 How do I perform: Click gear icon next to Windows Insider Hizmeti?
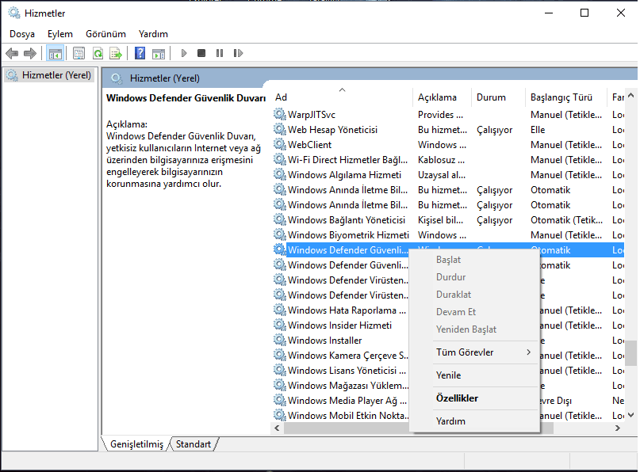(x=280, y=325)
